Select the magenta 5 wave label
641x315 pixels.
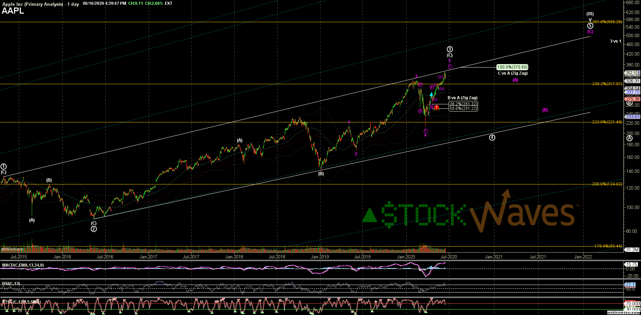pyautogui.click(x=450, y=61)
